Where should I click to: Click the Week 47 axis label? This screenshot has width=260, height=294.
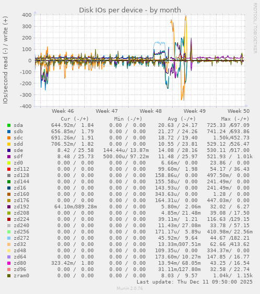click(107, 111)
